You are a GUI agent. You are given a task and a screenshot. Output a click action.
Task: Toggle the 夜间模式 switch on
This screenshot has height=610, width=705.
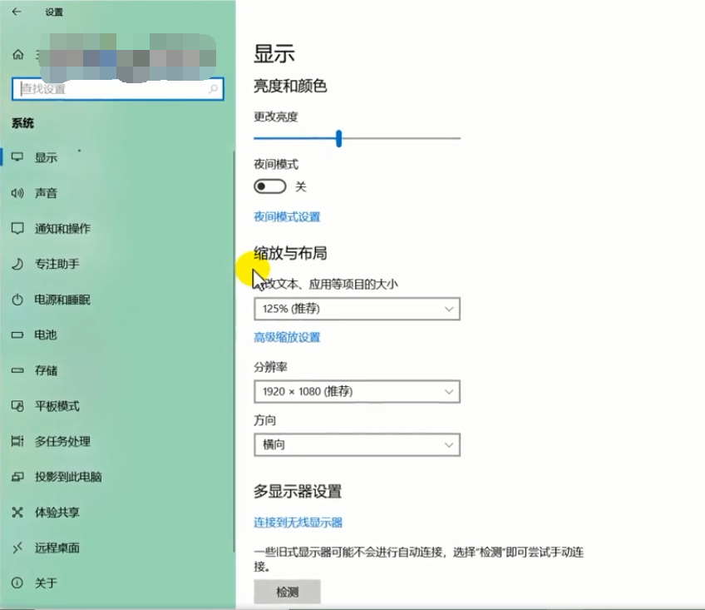pos(270,186)
